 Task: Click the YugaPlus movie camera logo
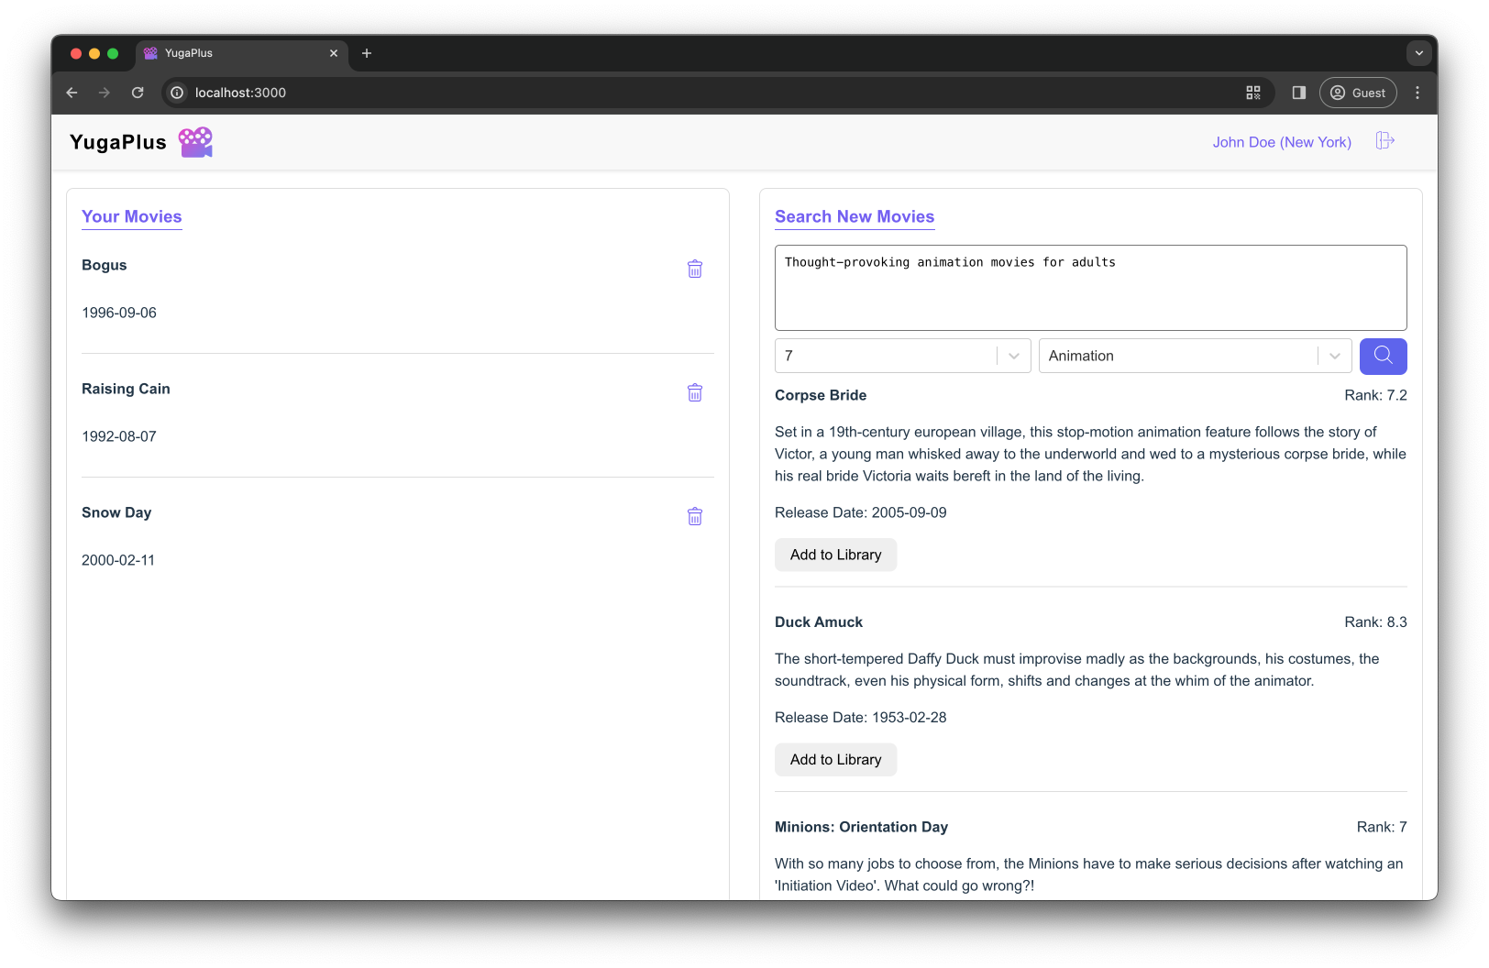click(195, 141)
